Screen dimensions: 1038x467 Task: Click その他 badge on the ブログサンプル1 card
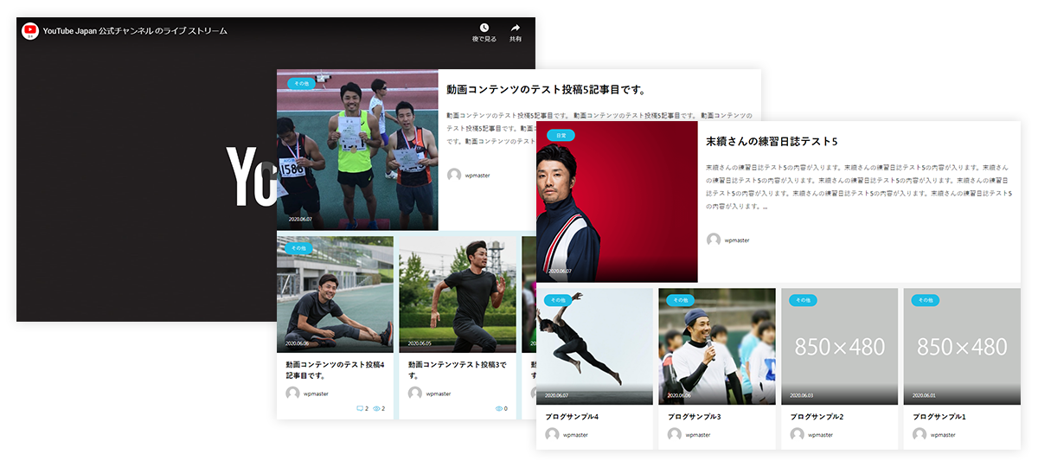click(x=925, y=300)
